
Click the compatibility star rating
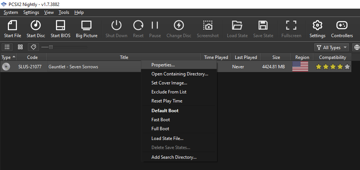333,67
